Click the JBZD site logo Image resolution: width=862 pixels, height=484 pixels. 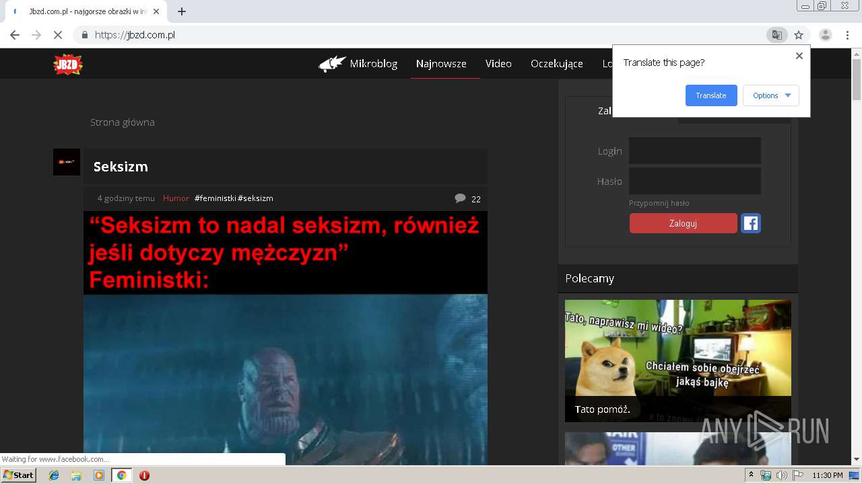tap(68, 64)
